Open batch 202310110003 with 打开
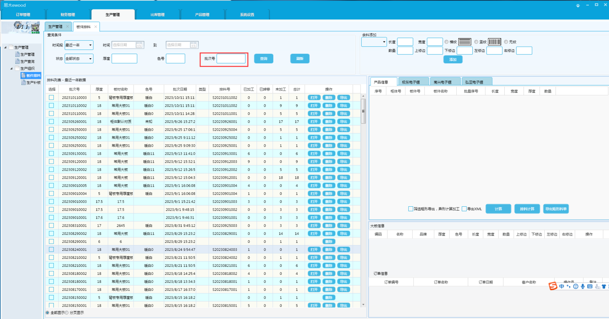 (x=314, y=97)
